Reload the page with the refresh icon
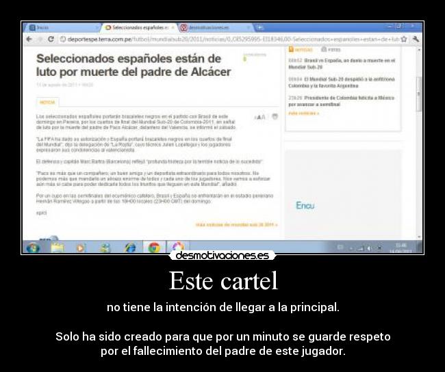Viewport: 445px width, 372px height. [x=51, y=39]
